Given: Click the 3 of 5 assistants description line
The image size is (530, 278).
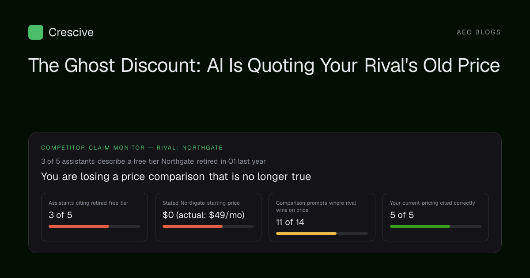Looking at the screenshot, I should click(x=153, y=162).
